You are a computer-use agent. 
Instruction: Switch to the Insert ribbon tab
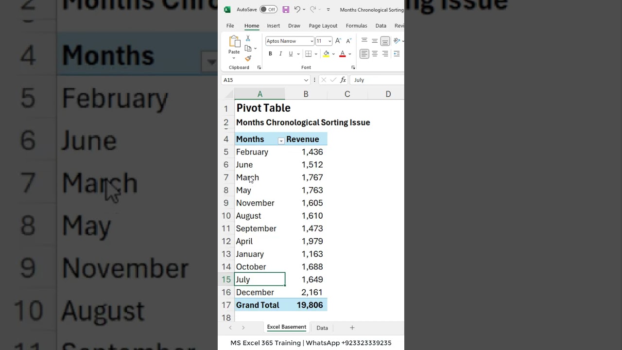(273, 26)
